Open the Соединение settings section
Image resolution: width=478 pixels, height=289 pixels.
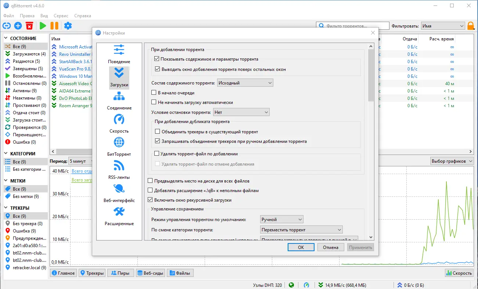point(119,101)
